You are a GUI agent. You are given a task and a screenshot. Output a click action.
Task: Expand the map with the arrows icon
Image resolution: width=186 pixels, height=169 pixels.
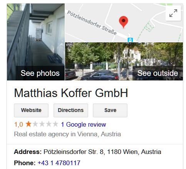pyautogui.click(x=173, y=13)
